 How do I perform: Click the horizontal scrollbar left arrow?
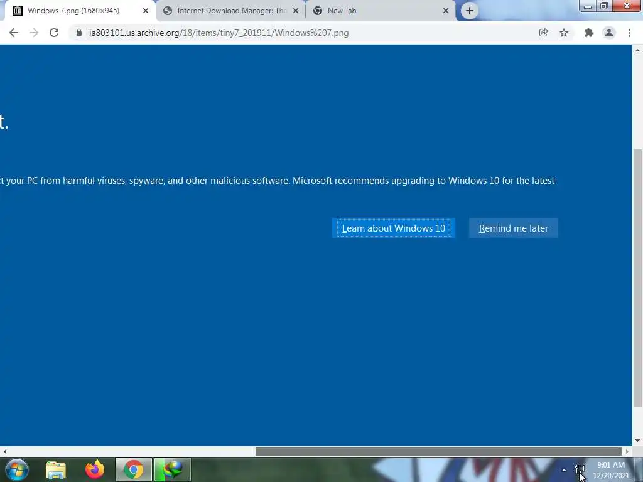click(x=5, y=451)
